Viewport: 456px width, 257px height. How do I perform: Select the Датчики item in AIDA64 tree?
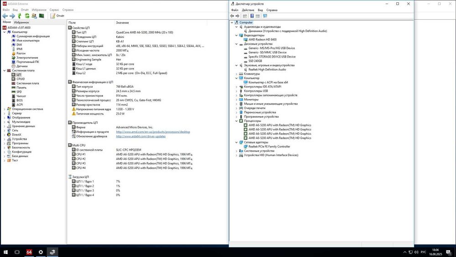pyautogui.click(x=22, y=66)
